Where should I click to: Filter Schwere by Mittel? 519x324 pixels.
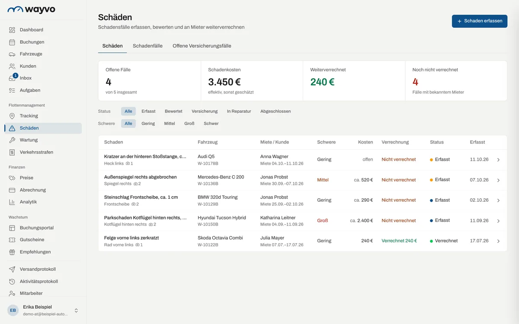click(170, 124)
